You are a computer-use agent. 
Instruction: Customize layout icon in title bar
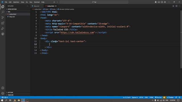pyautogui.click(x=165, y=2)
